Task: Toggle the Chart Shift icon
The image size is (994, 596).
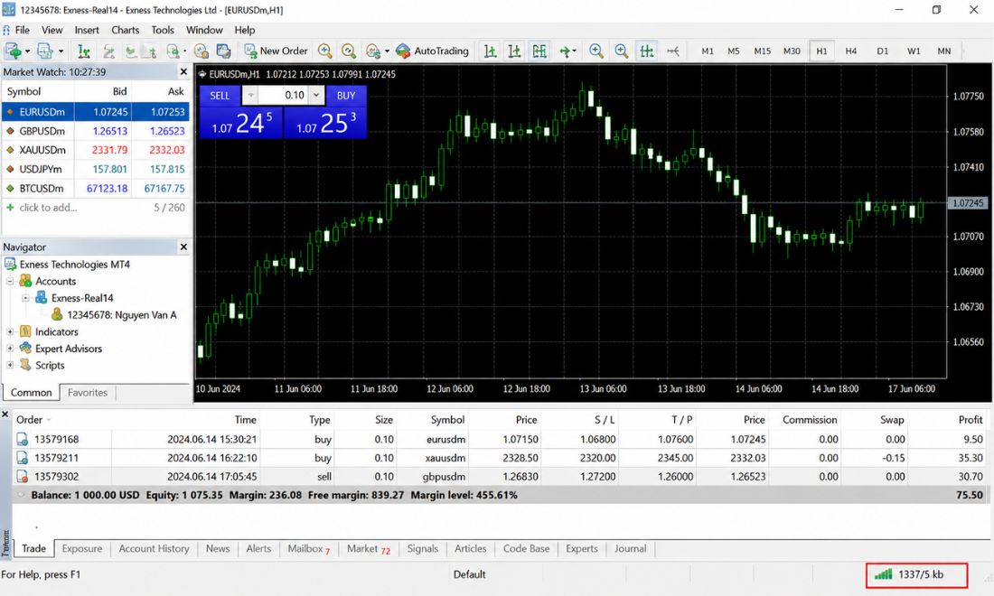Action: tap(673, 51)
